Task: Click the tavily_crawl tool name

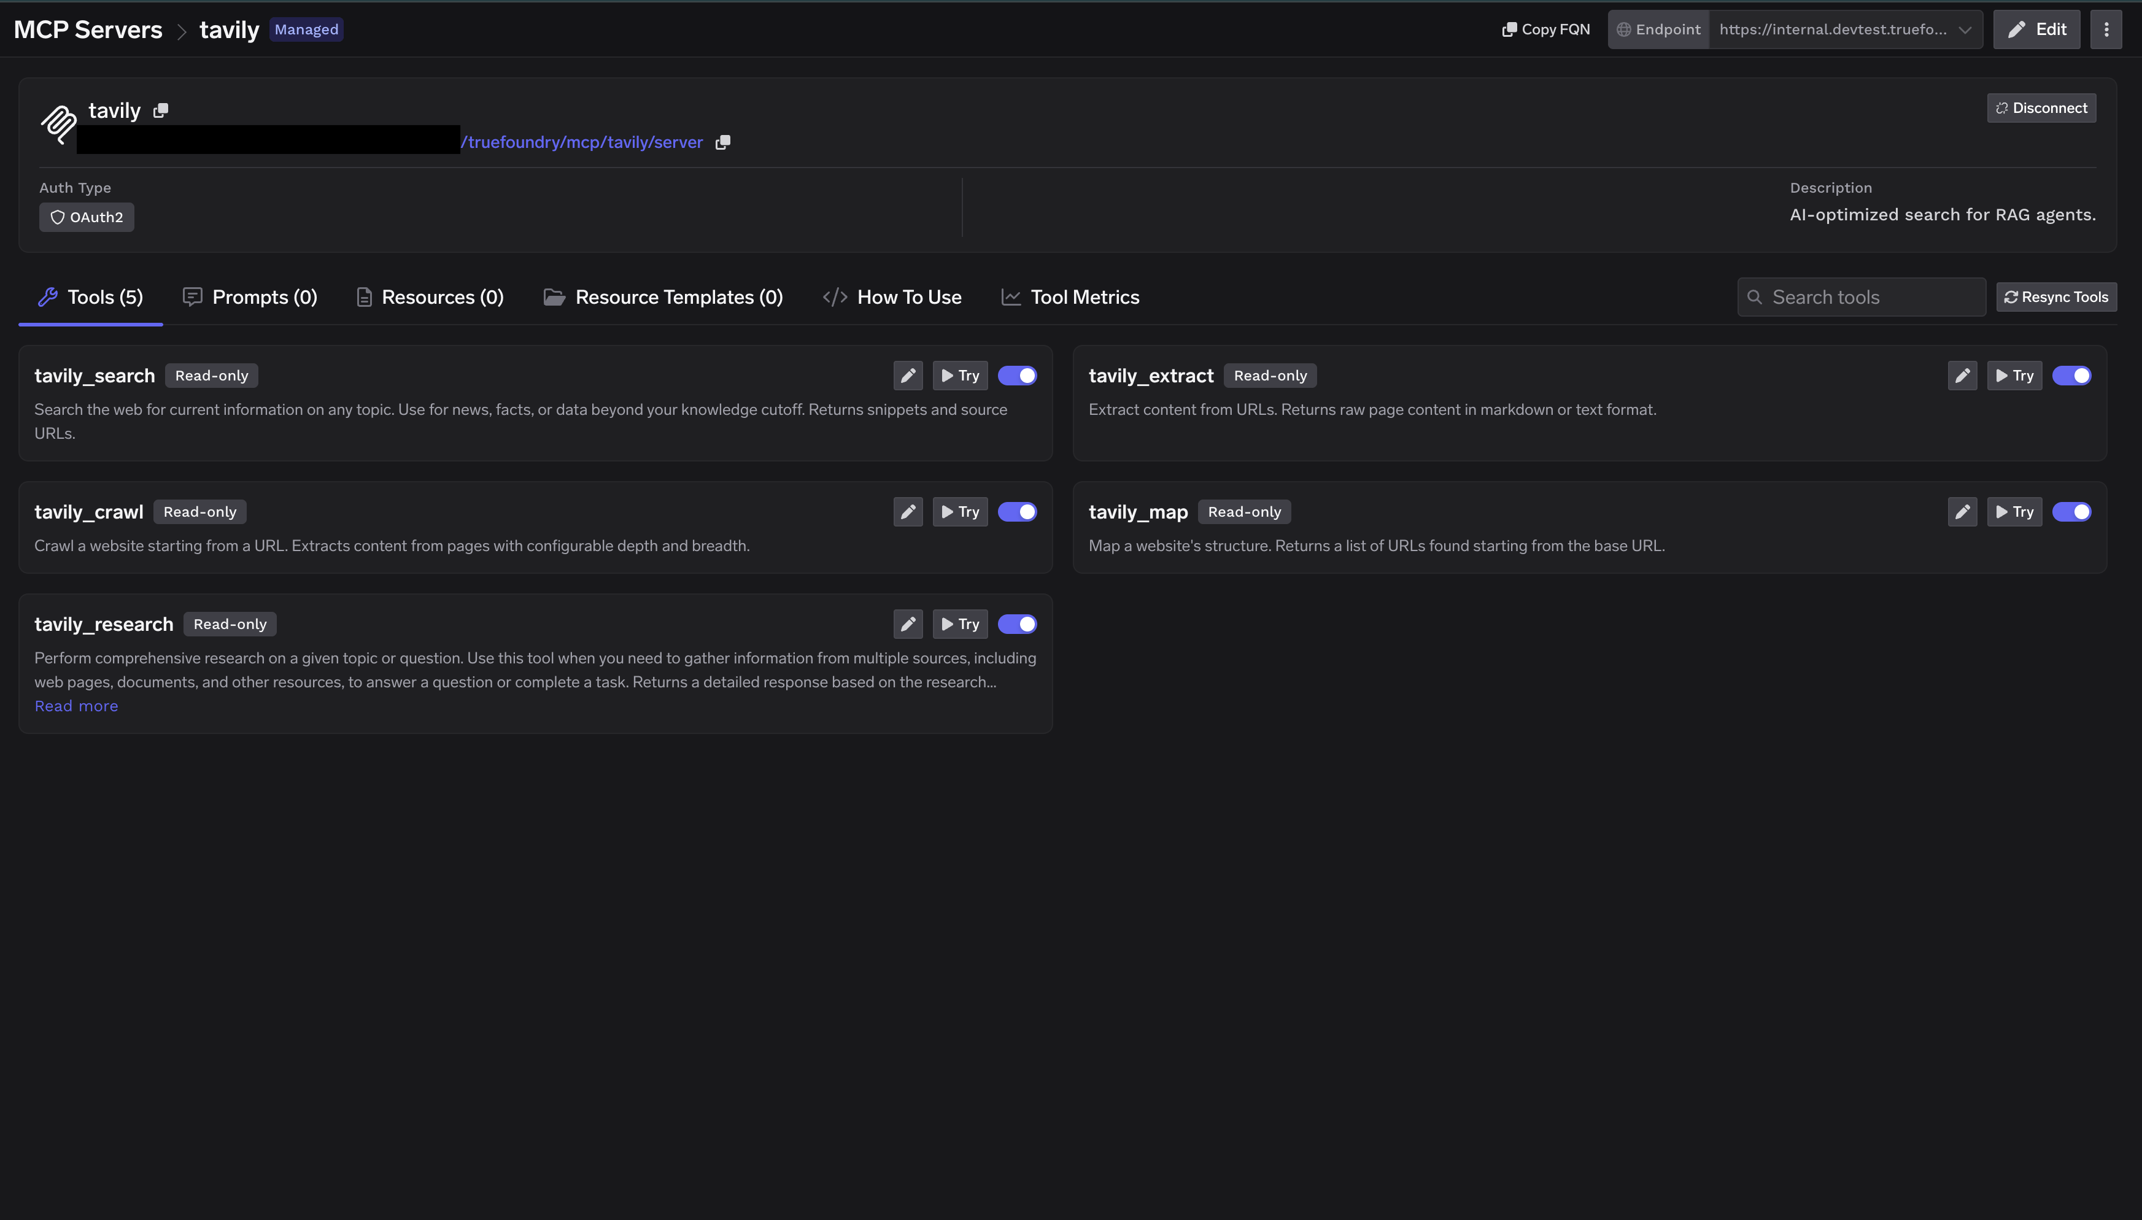Action: [x=89, y=512]
